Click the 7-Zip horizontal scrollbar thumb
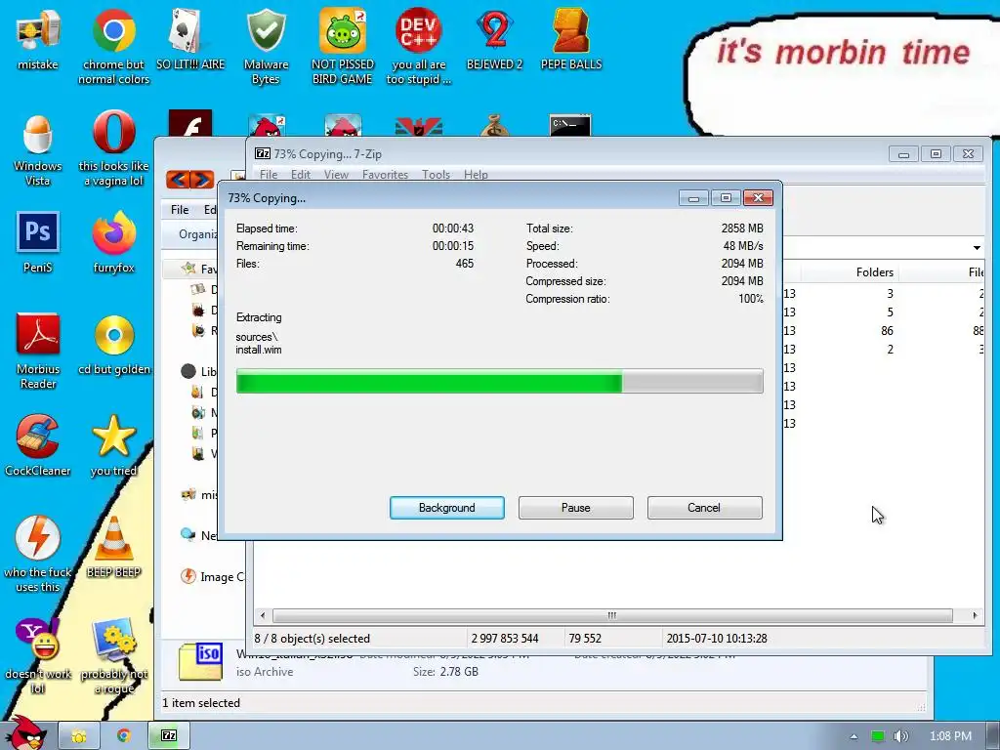 [x=612, y=615]
